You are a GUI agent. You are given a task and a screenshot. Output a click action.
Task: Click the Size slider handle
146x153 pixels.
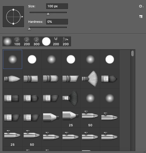click(x=48, y=14)
